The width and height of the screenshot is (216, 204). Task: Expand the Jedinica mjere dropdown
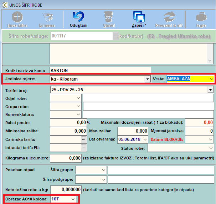coord(148,79)
